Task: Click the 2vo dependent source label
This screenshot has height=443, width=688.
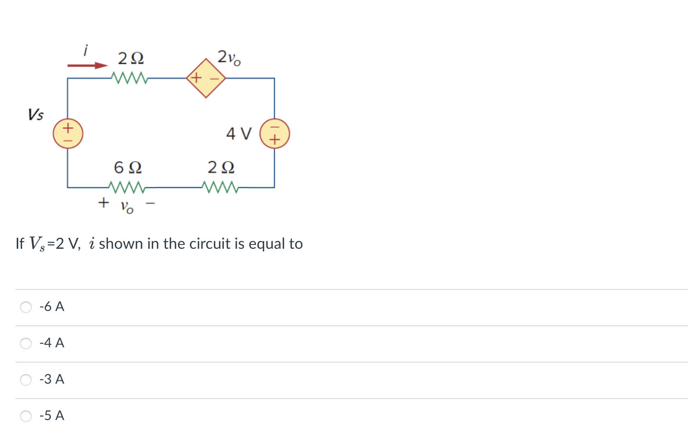Action: [x=229, y=57]
